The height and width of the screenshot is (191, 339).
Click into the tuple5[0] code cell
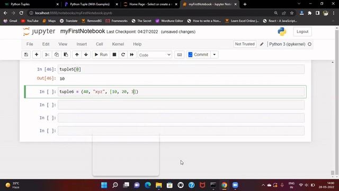[181, 70]
